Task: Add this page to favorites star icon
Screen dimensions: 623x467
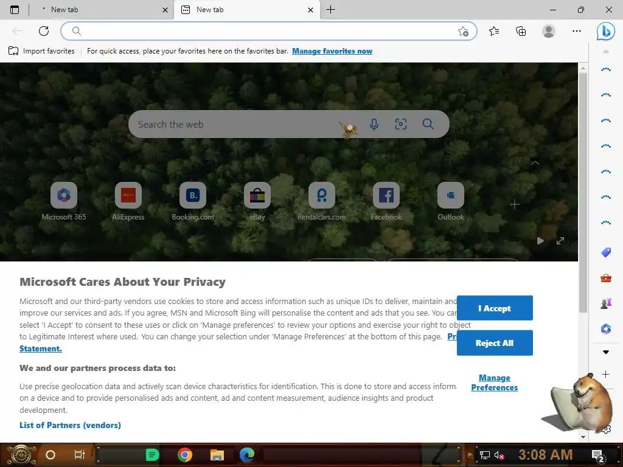Action: coord(463,32)
